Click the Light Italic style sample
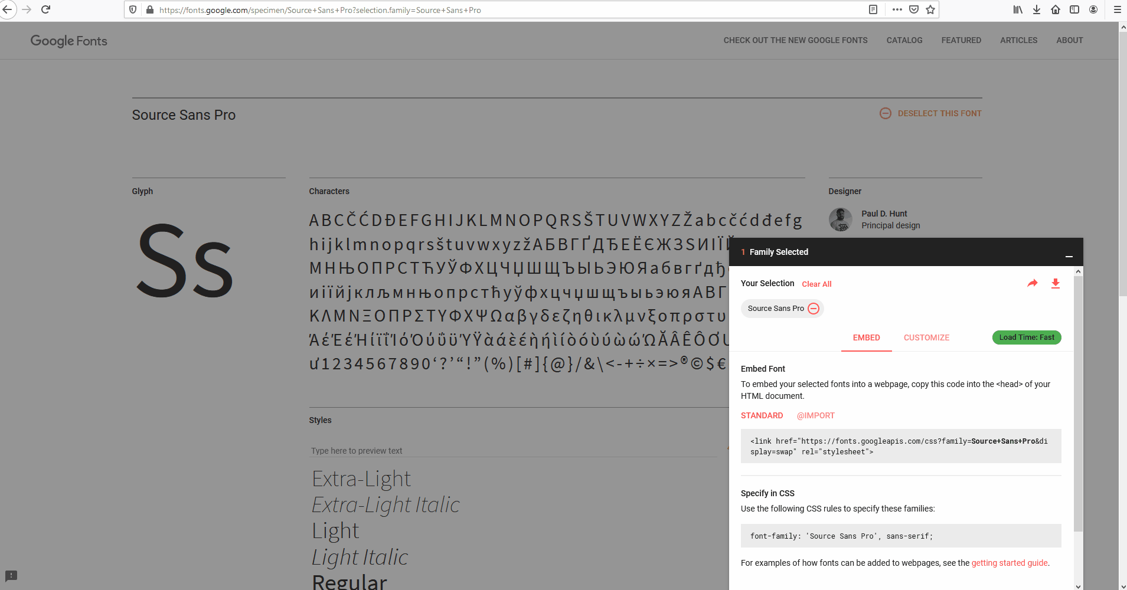 [x=360, y=557]
